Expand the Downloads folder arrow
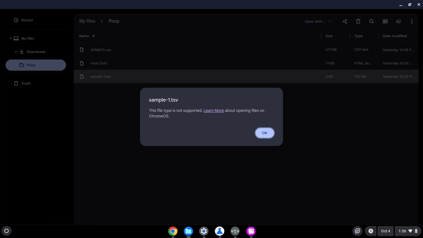The height and width of the screenshot is (238, 423). pyautogui.click(x=16, y=52)
